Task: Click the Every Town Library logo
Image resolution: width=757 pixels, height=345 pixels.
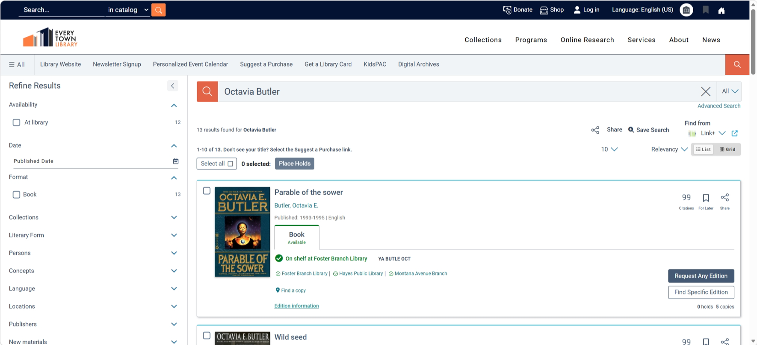Action: click(50, 38)
